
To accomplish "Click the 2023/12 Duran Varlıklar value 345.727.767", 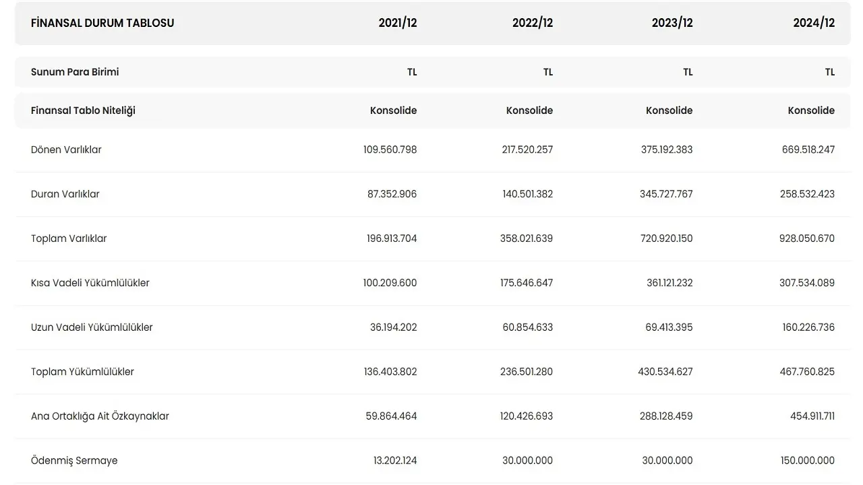I will (x=666, y=194).
